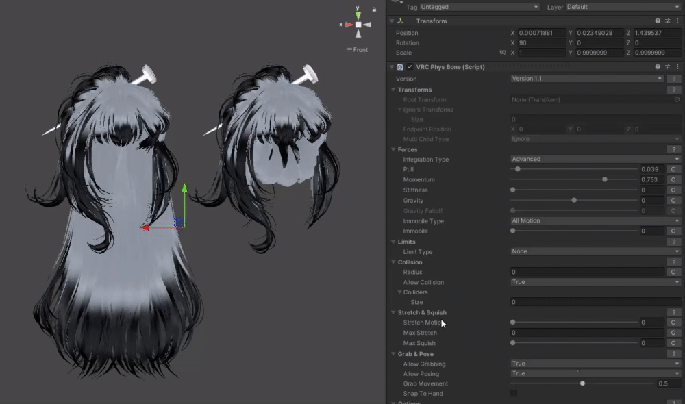The image size is (685, 404).
Task: Click the Max Squish curve C button
Action: [x=673, y=343]
